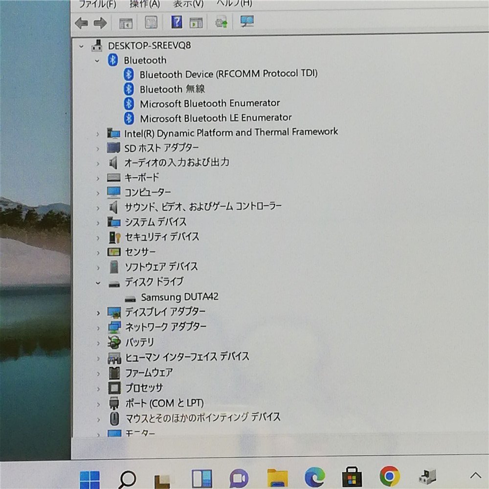This screenshot has width=489, height=489.
Task: Click the drive icon beside Samsung DUTA42
Action: pos(130,299)
